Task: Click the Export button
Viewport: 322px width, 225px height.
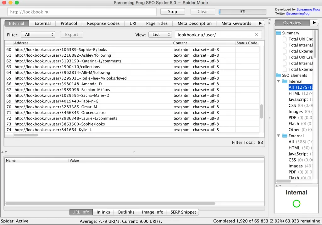Action: [x=71, y=35]
